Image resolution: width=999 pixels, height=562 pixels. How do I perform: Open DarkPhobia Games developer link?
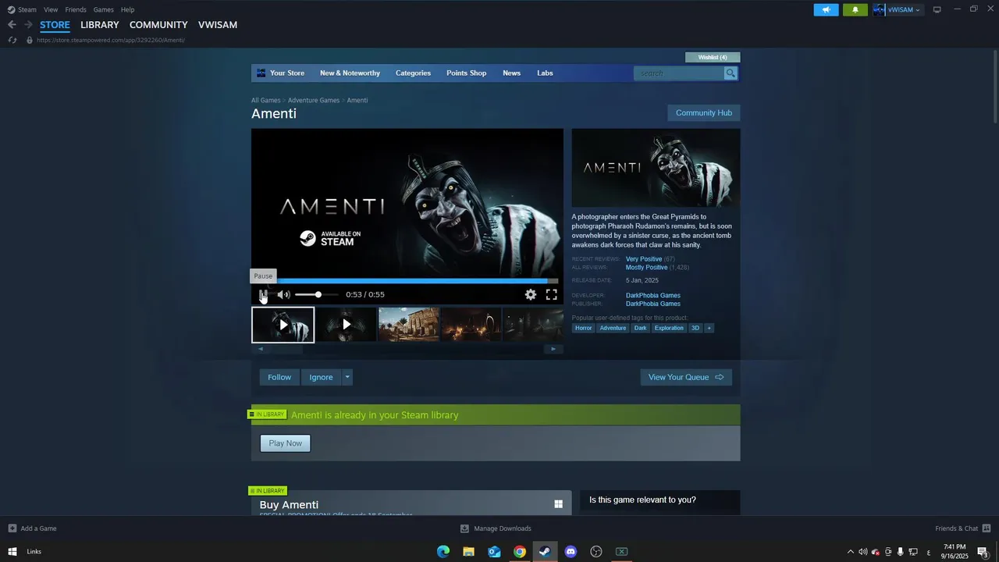click(653, 295)
